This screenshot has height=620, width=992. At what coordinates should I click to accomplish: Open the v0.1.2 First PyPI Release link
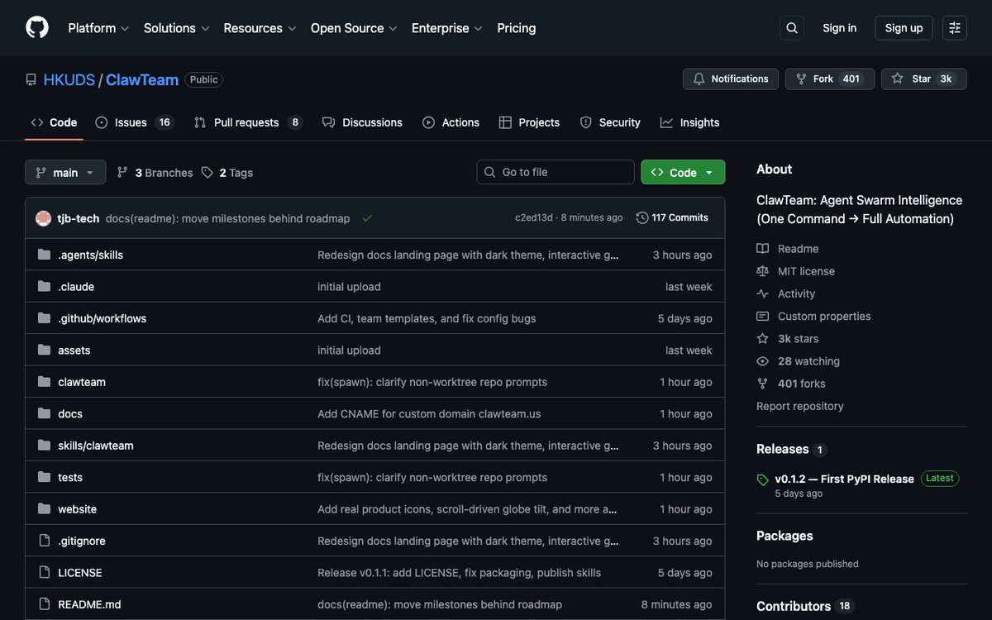(x=844, y=479)
